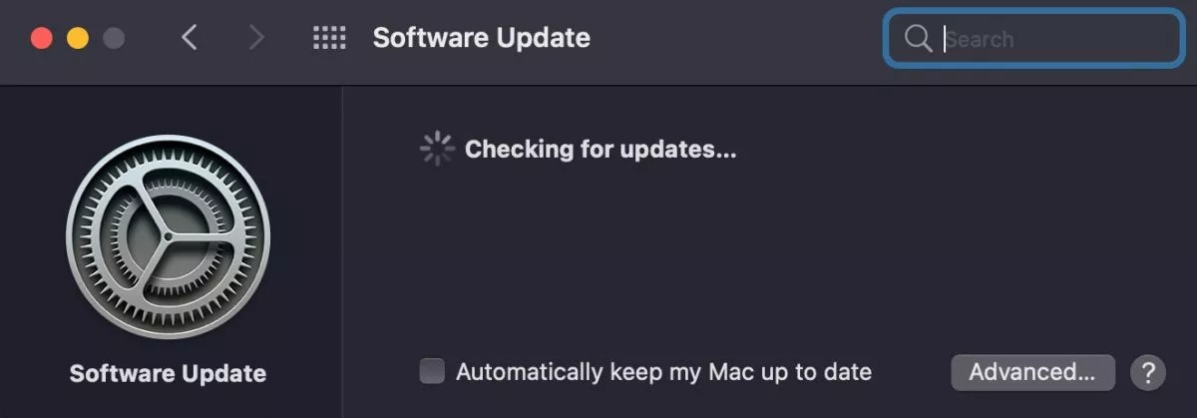Show all preferences via the grid icon
The width and height of the screenshot is (1197, 418).
329,38
